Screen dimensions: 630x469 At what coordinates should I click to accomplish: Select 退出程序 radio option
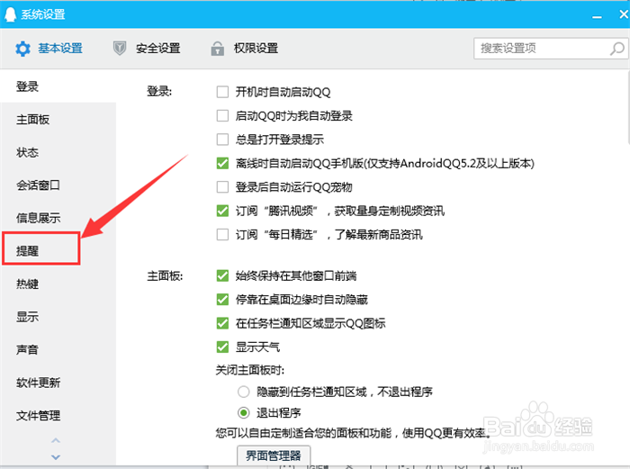(x=244, y=412)
